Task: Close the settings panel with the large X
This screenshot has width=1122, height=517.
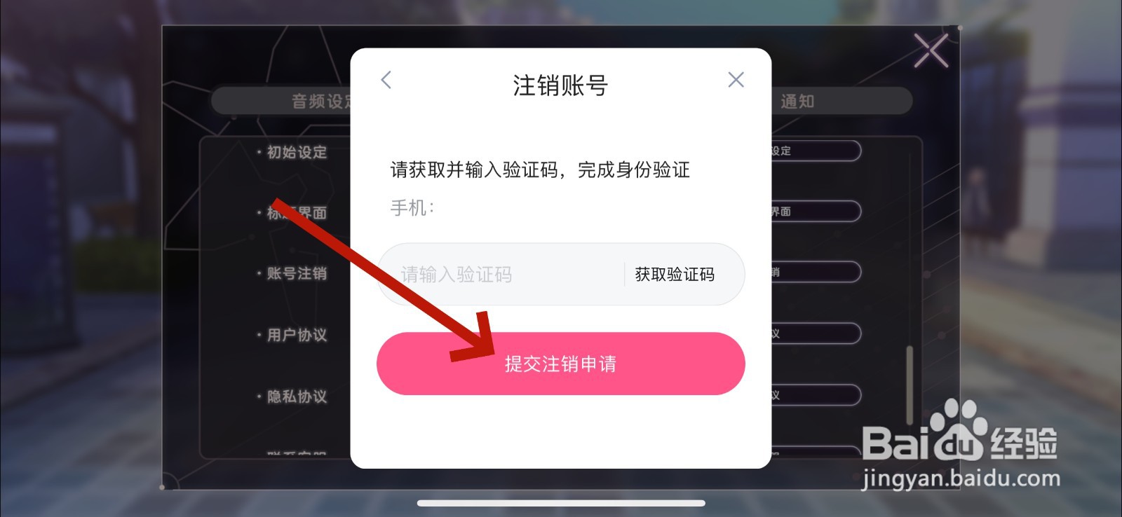Action: (931, 50)
